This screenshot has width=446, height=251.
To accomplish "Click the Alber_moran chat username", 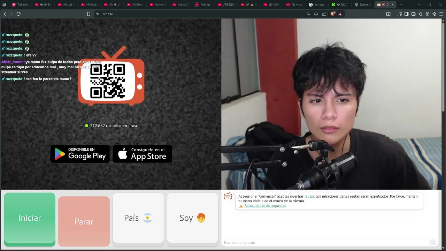I will point(13,62).
